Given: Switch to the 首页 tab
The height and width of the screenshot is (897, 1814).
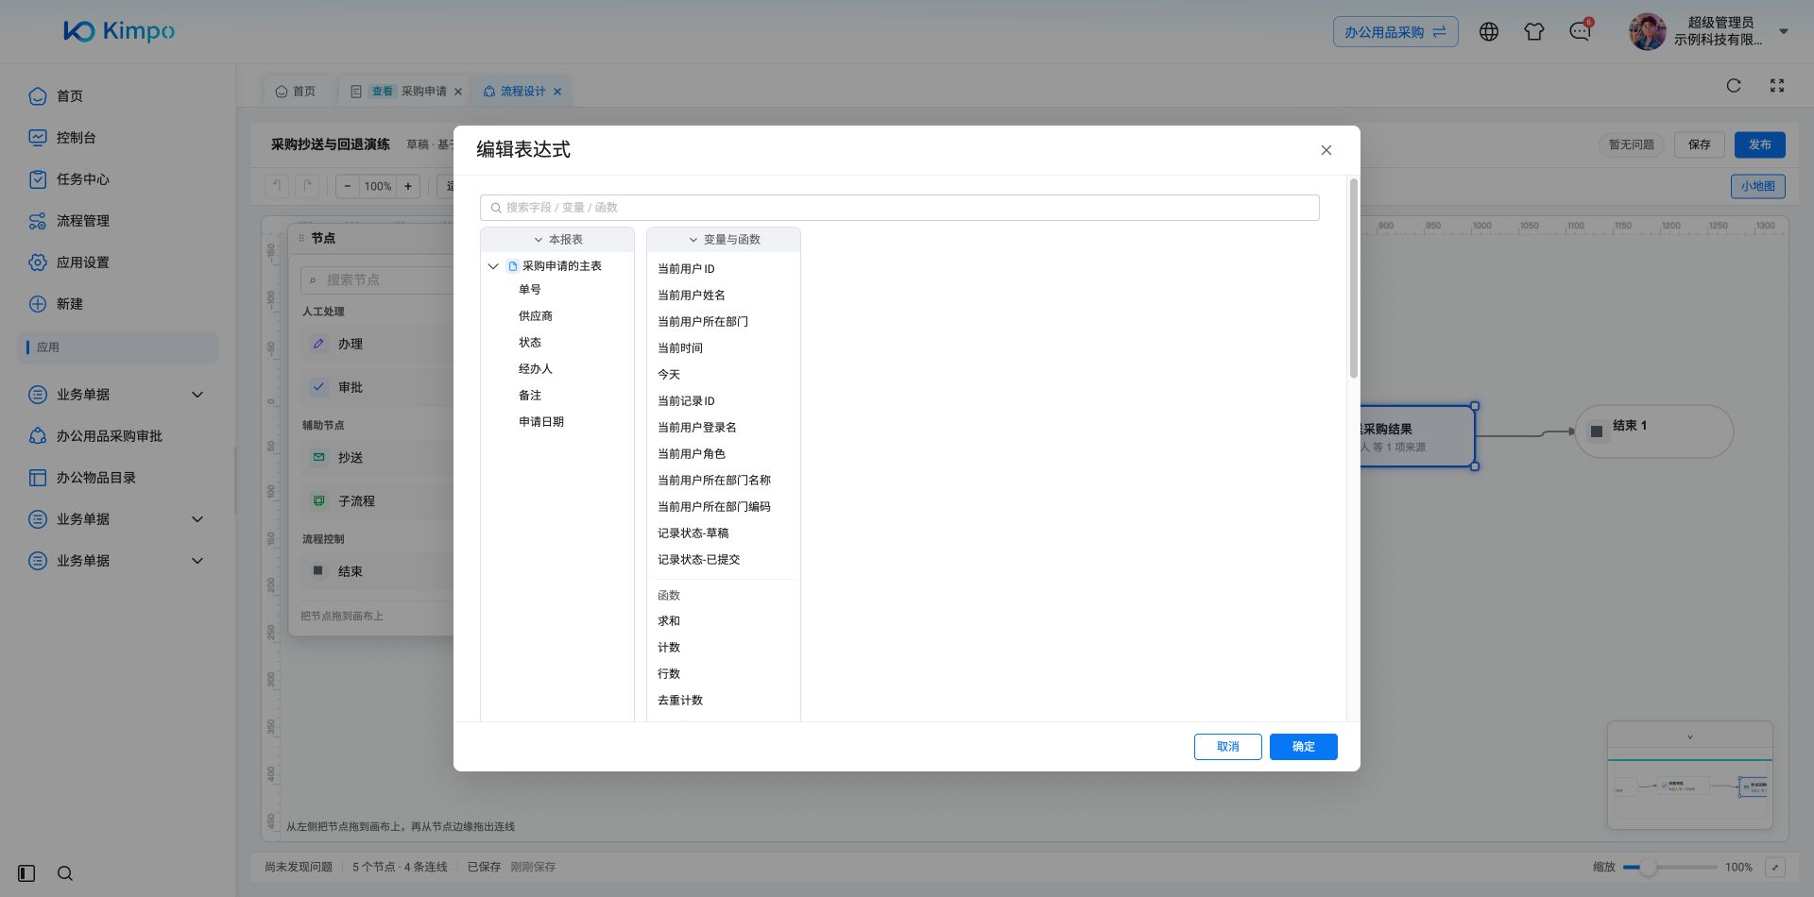Looking at the screenshot, I should coord(296,92).
